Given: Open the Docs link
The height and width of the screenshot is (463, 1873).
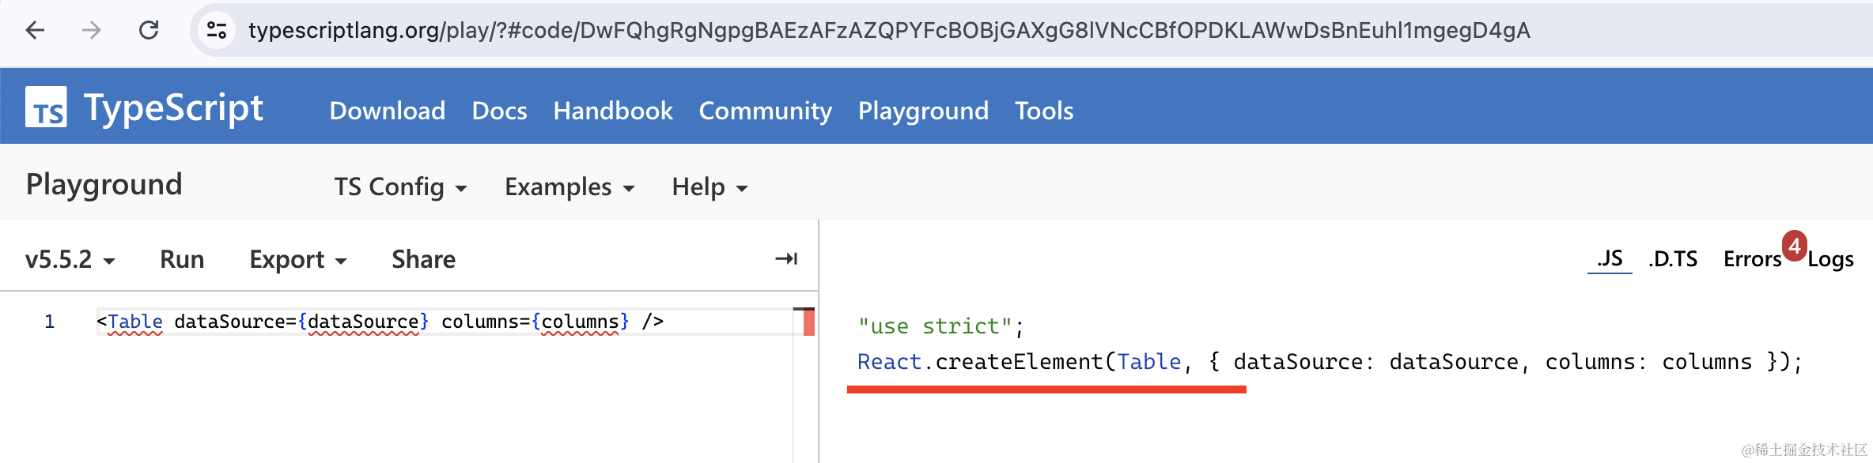Looking at the screenshot, I should point(499,111).
